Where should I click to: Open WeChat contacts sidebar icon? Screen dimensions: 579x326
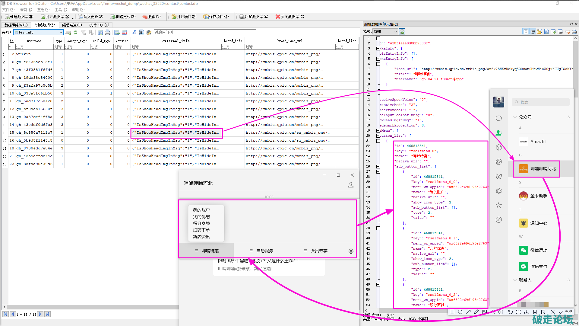tap(498, 133)
